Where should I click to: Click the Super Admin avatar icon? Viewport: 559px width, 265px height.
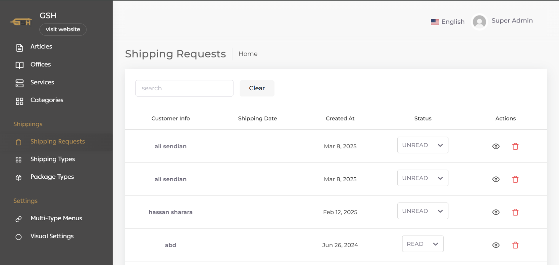[479, 22]
